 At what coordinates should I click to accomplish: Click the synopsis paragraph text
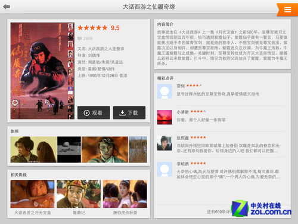(x=222, y=48)
